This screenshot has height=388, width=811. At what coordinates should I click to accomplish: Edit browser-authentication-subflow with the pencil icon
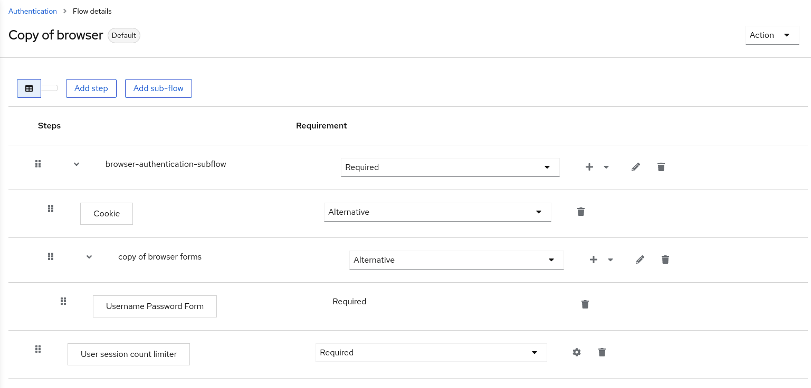coord(635,166)
